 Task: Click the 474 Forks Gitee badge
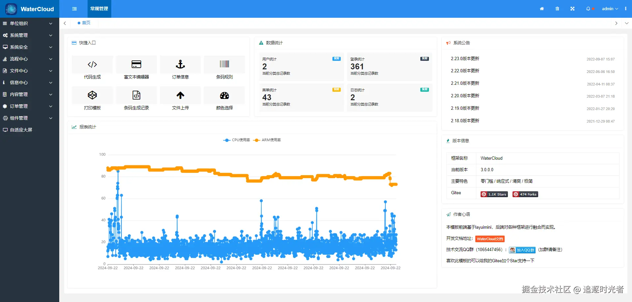pos(525,194)
